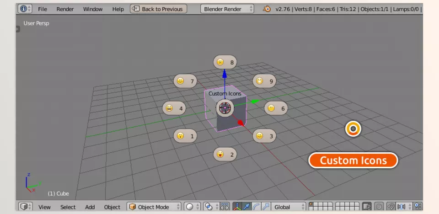Choose pie option 2 tongue-out face
439x214 pixels.
coord(225,155)
